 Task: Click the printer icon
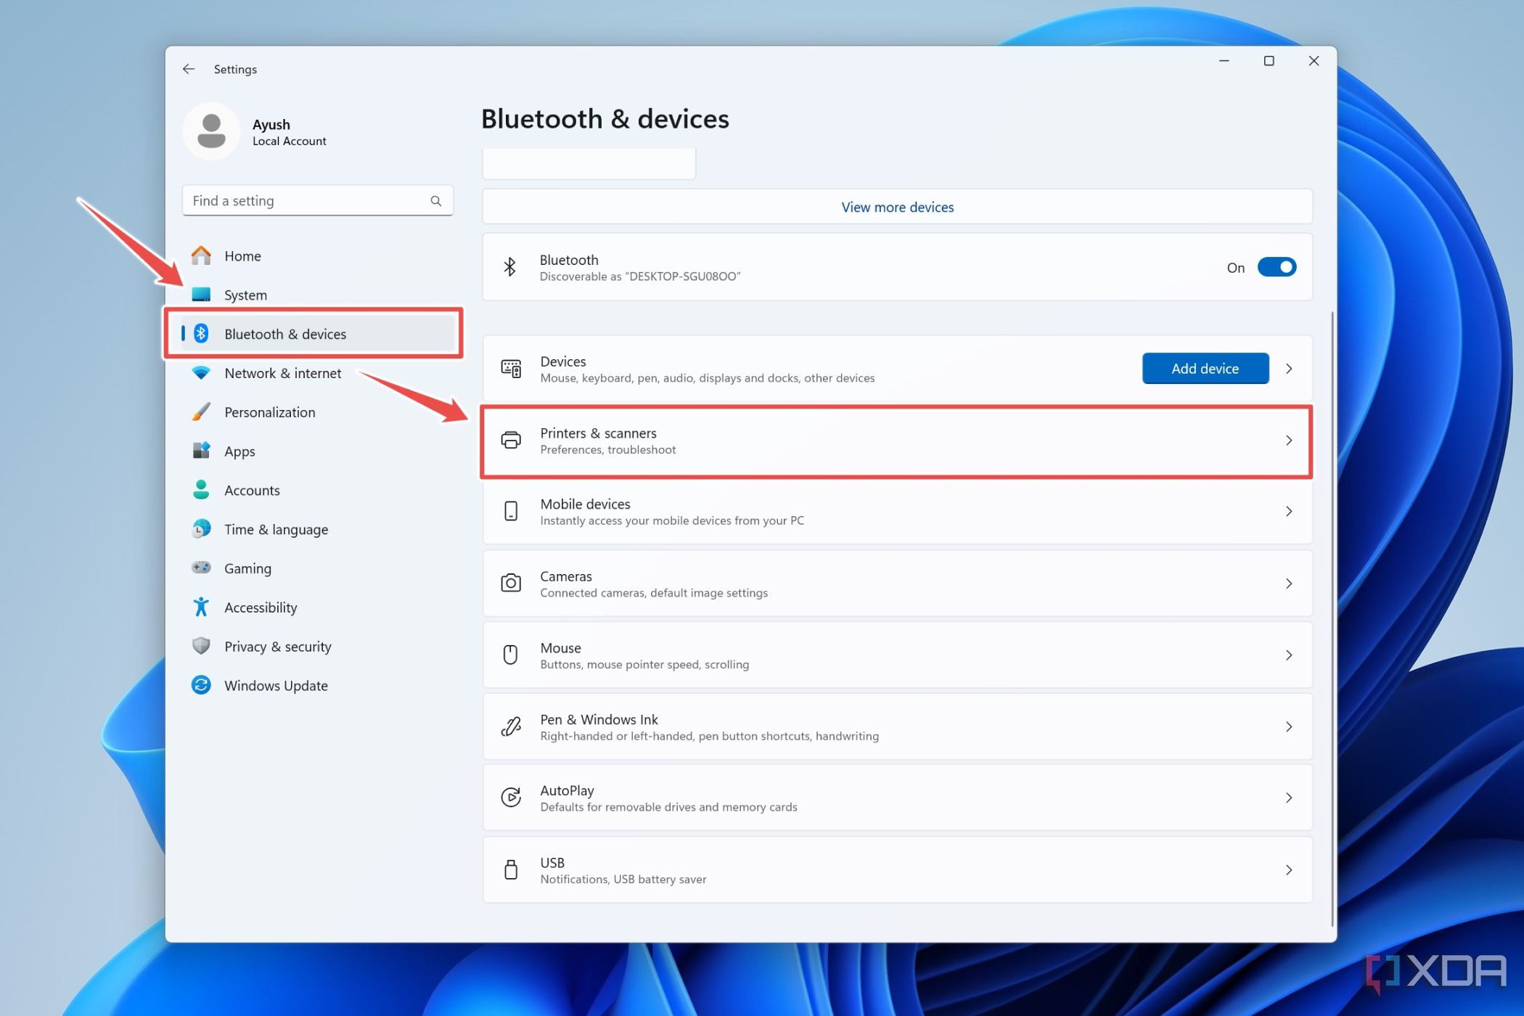[x=511, y=441]
